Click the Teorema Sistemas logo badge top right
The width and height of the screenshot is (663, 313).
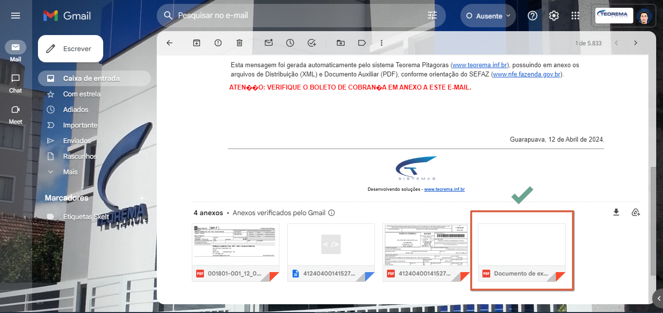[x=614, y=16]
